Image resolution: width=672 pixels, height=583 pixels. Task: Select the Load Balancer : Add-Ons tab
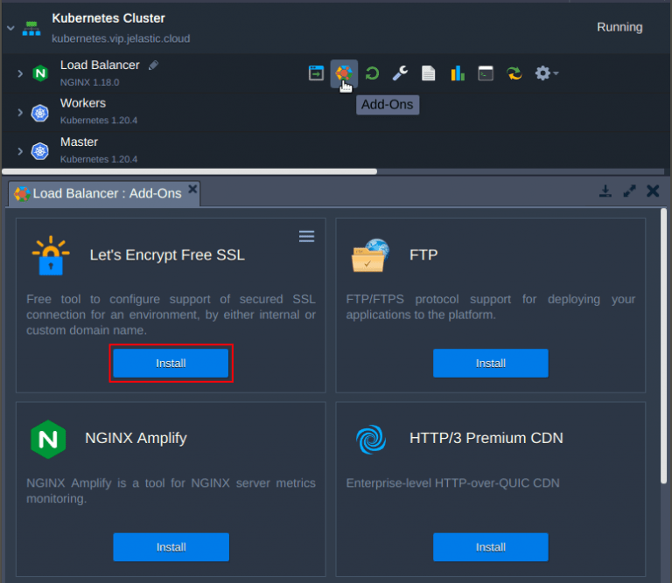[x=104, y=193]
